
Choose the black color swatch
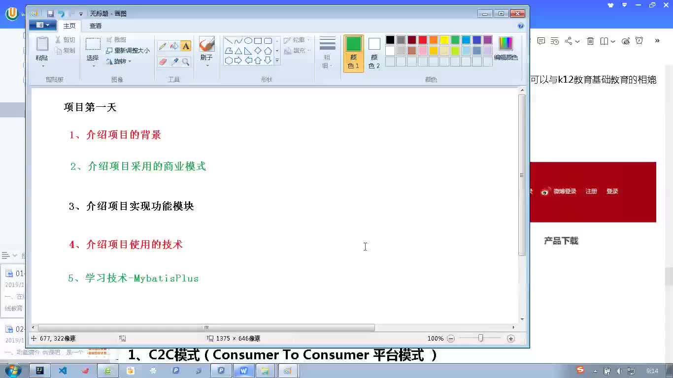click(390, 40)
